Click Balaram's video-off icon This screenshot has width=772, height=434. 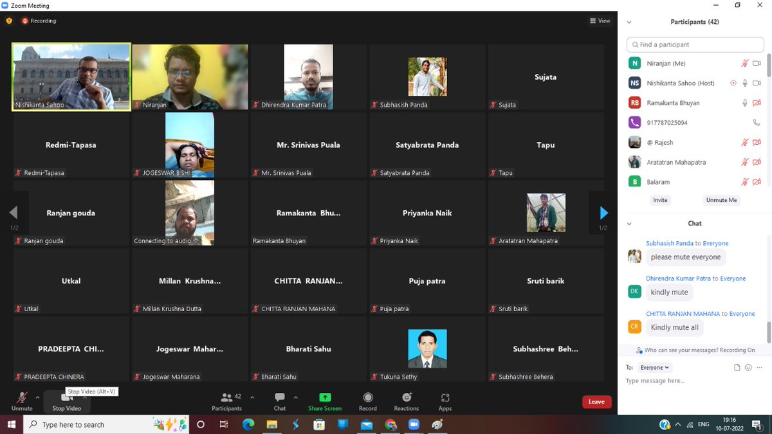757,182
